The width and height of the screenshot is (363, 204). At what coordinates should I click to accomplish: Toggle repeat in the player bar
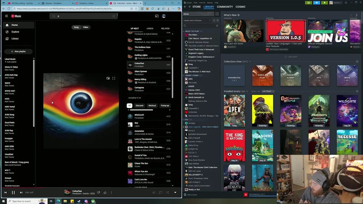pyautogui.click(x=161, y=193)
